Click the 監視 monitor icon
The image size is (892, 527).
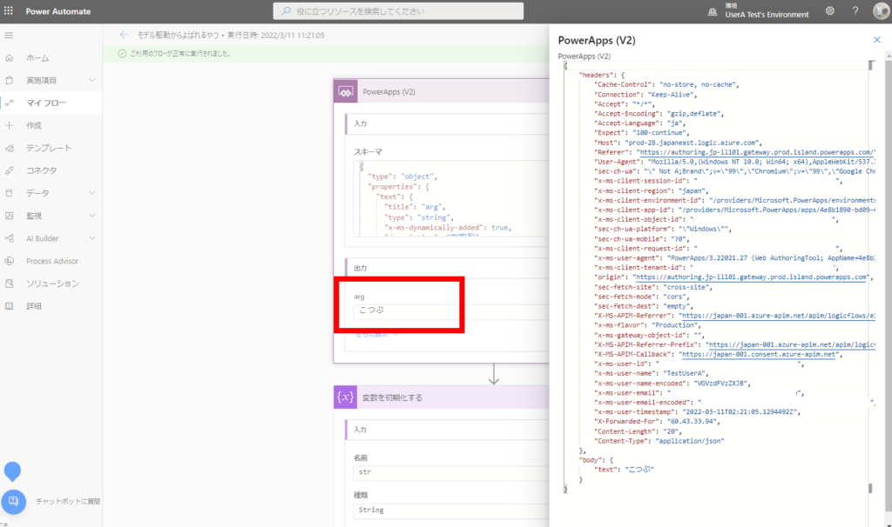pyautogui.click(x=9, y=216)
